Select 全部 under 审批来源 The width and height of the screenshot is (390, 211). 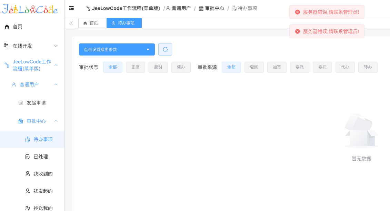(231, 67)
